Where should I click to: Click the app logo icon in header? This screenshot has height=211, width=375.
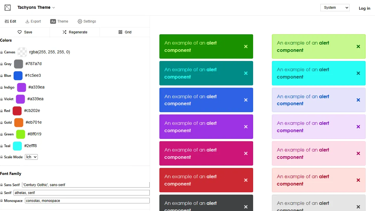[8, 8]
